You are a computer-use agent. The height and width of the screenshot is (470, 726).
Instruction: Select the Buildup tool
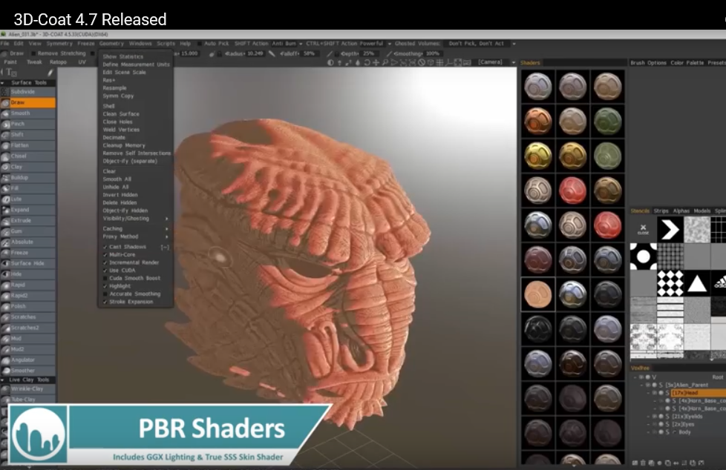[x=28, y=177]
